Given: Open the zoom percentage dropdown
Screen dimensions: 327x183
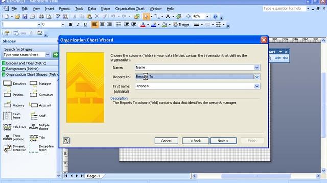Looking at the screenshot, I should tap(207, 16).
